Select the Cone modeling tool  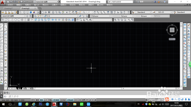click(x=12, y=20)
